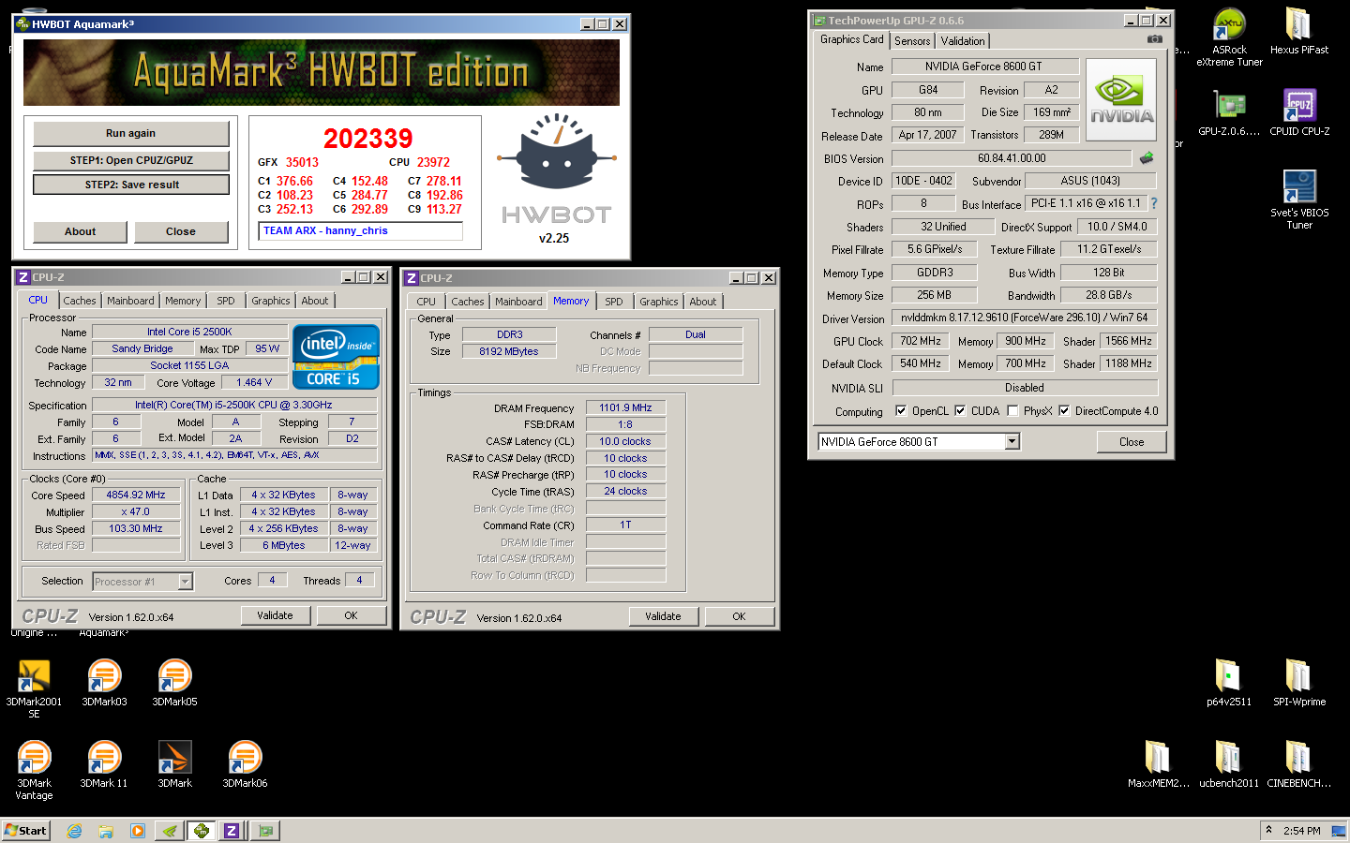Image resolution: width=1350 pixels, height=843 pixels.
Task: Click STEP2: Save result button
Action: pos(131,185)
